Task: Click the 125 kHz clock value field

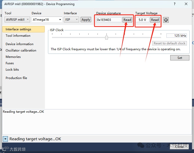Action: 177,36
